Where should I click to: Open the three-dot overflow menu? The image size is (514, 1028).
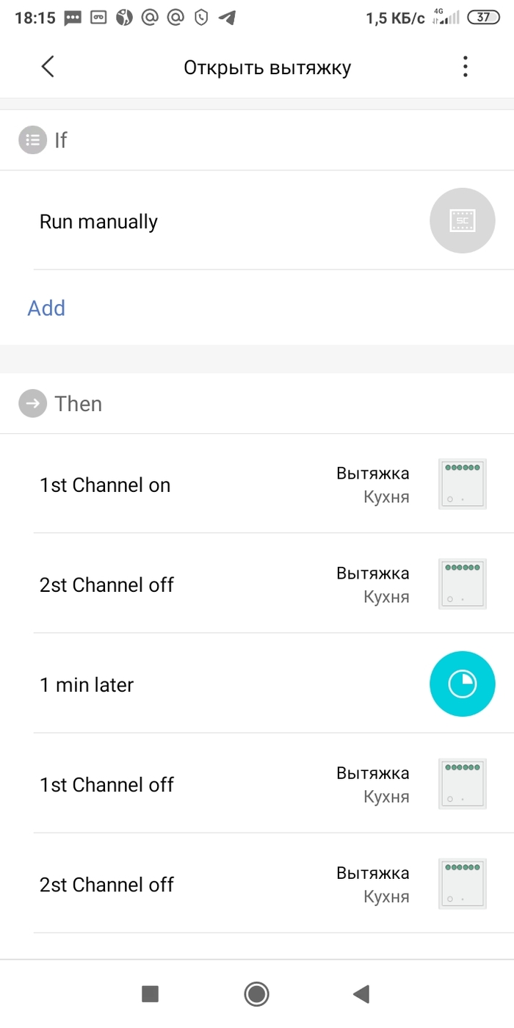click(x=465, y=67)
